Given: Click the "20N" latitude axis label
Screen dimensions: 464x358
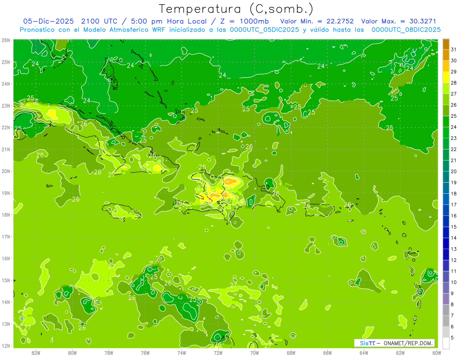Looking at the screenshot, I should click(x=6, y=171).
